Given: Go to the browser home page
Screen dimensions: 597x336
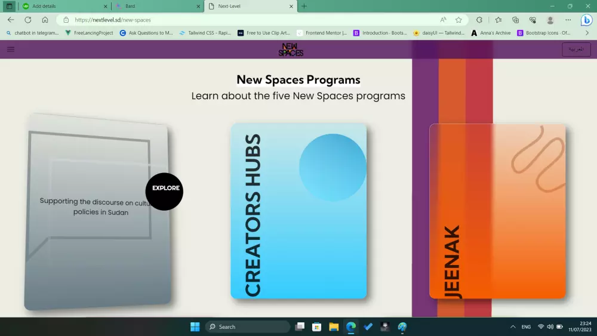Looking at the screenshot, I should 45,20.
